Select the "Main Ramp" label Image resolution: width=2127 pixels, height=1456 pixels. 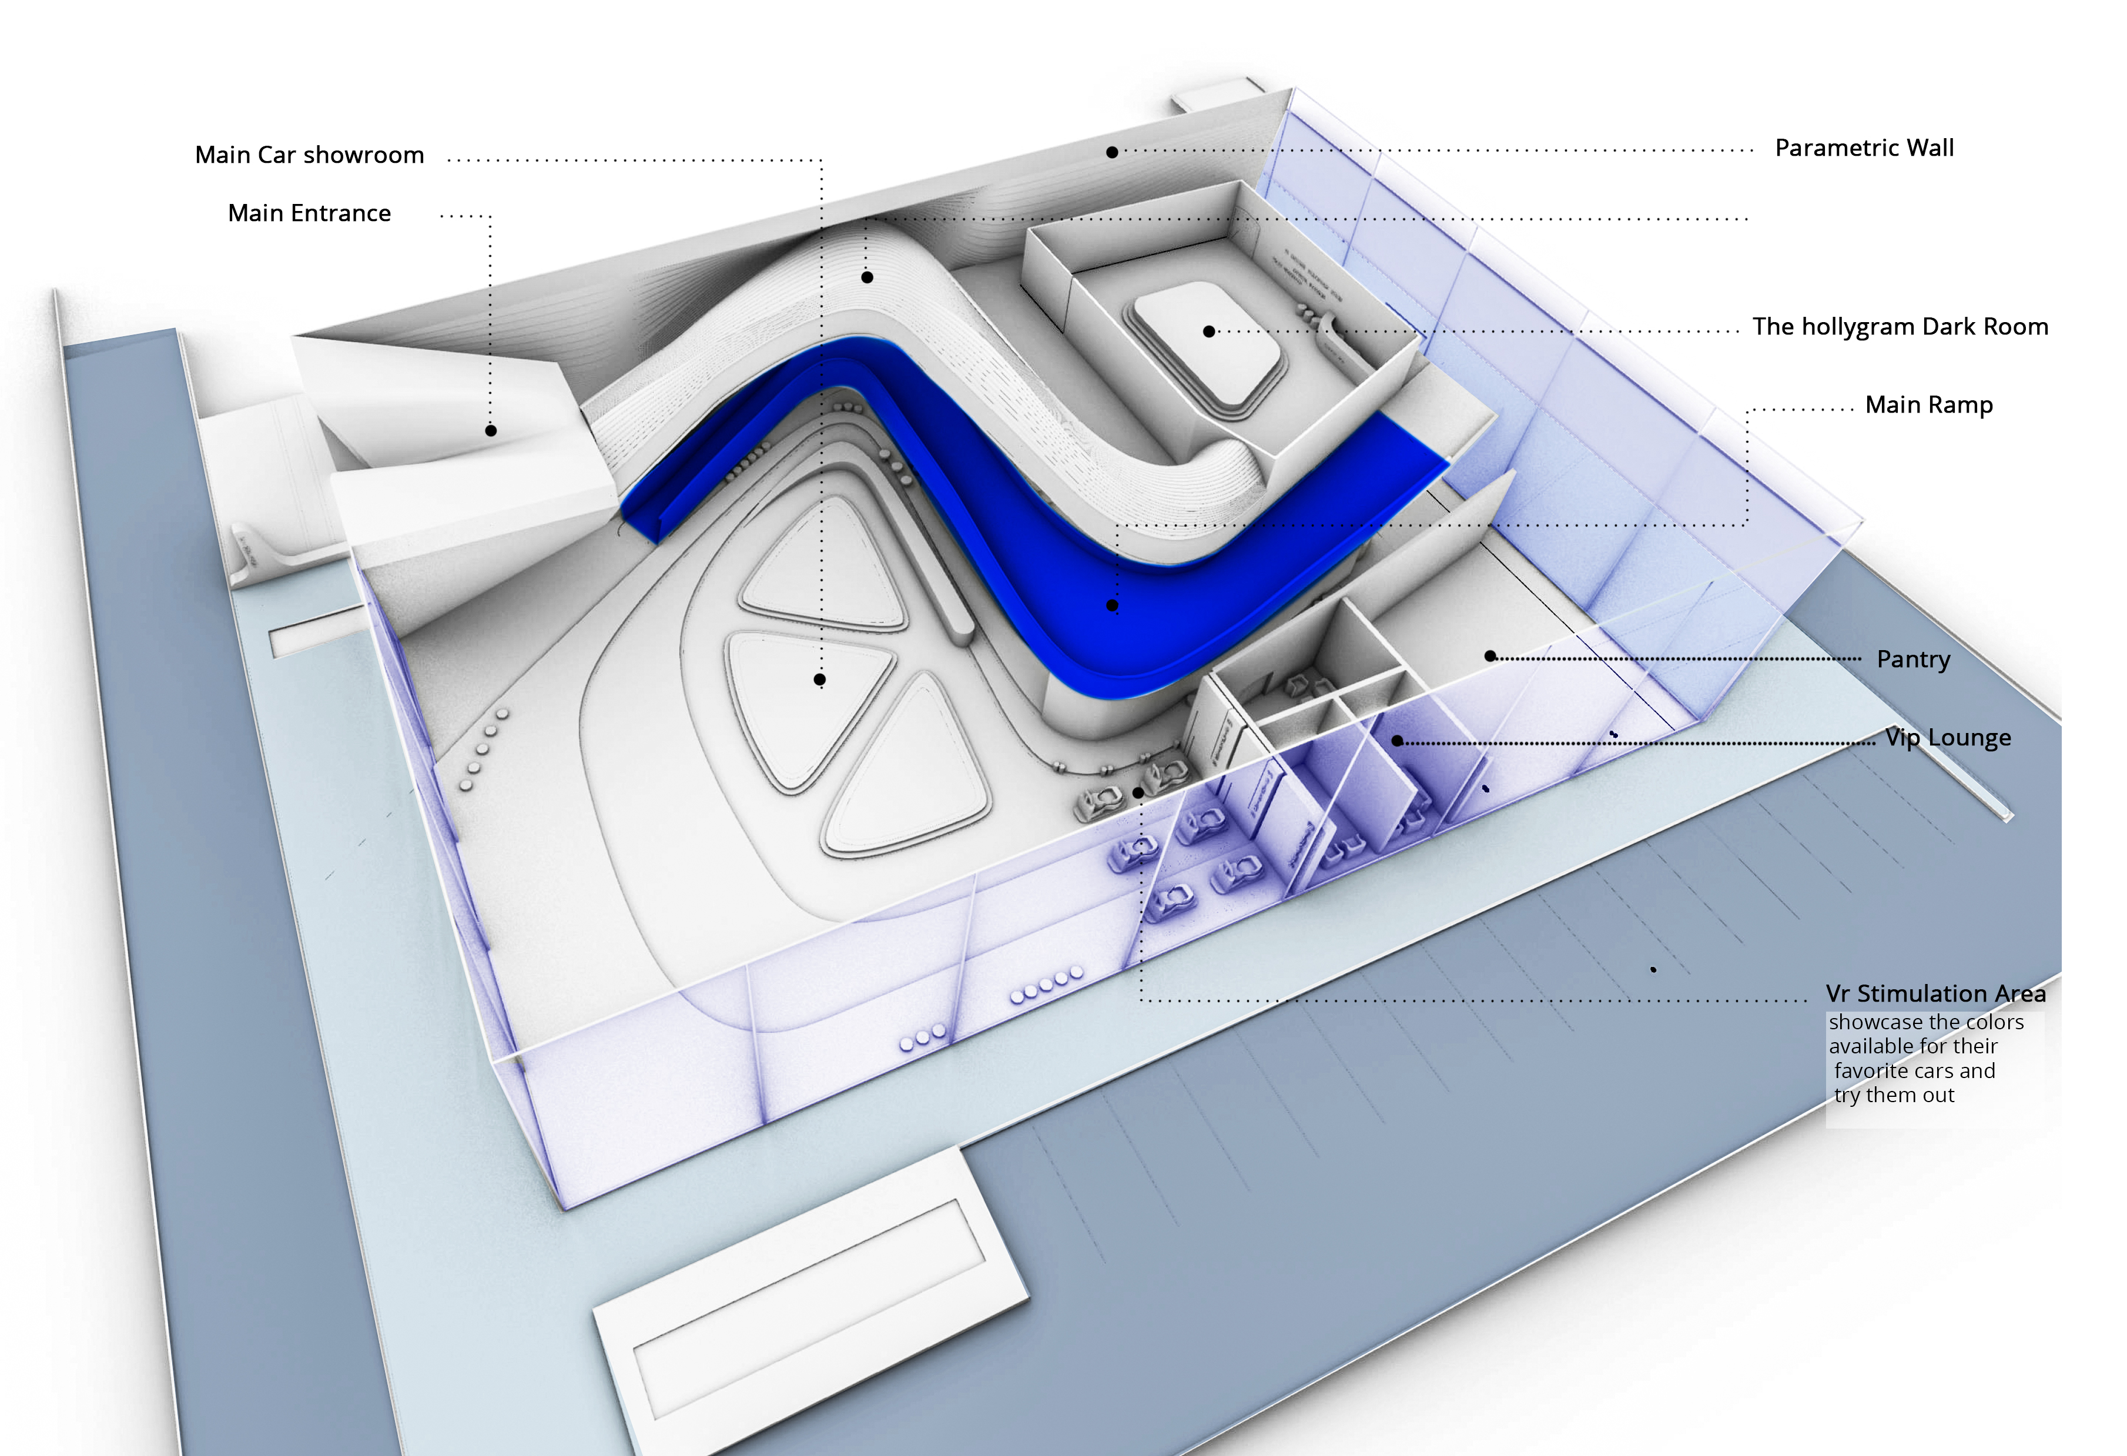(x=1928, y=404)
